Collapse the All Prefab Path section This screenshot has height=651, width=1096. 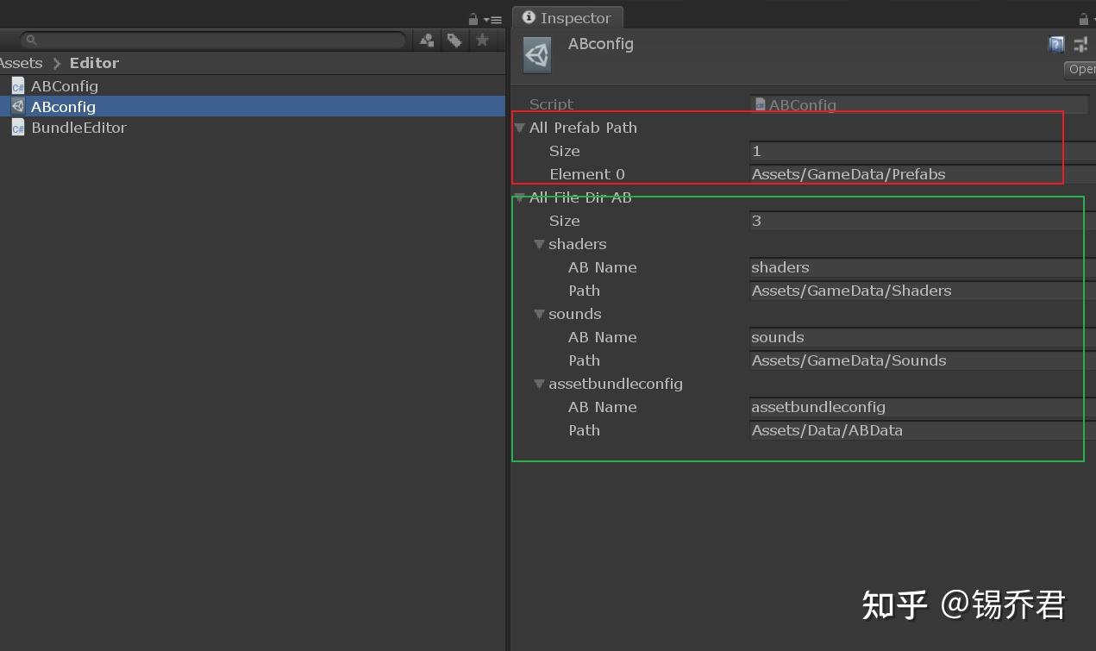520,127
